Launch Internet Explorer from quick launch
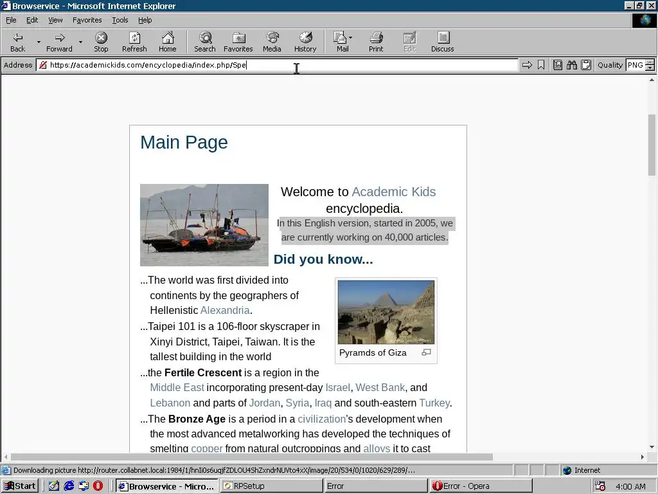This screenshot has width=658, height=494. [x=69, y=486]
